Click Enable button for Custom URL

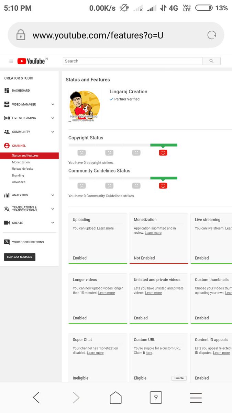tap(179, 378)
